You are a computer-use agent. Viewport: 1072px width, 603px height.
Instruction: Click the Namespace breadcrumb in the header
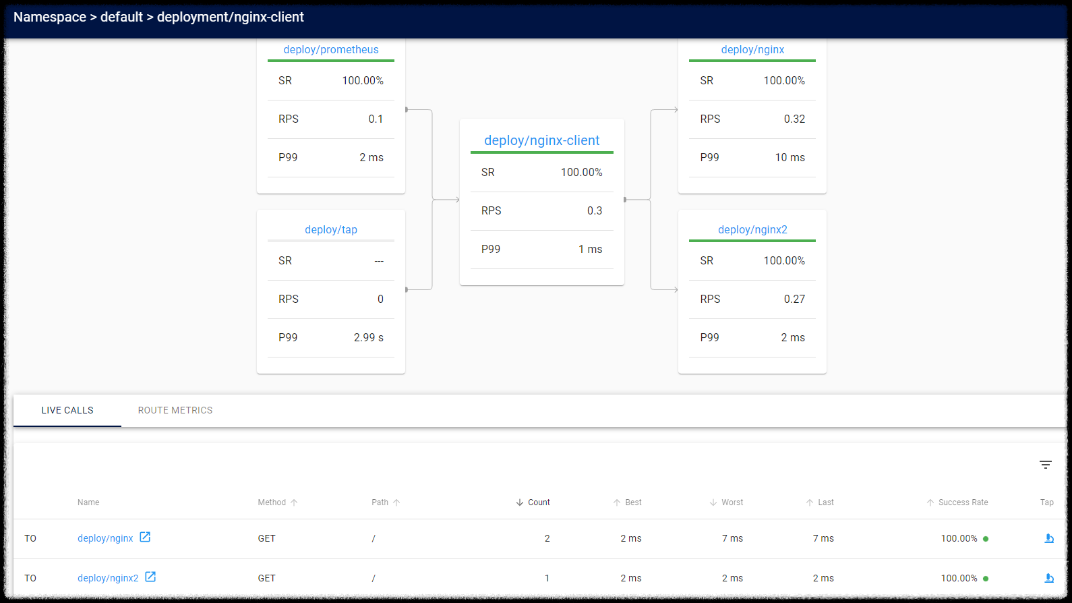50,17
